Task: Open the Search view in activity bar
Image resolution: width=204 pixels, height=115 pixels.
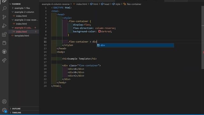Action: pyautogui.click(x=4, y=9)
